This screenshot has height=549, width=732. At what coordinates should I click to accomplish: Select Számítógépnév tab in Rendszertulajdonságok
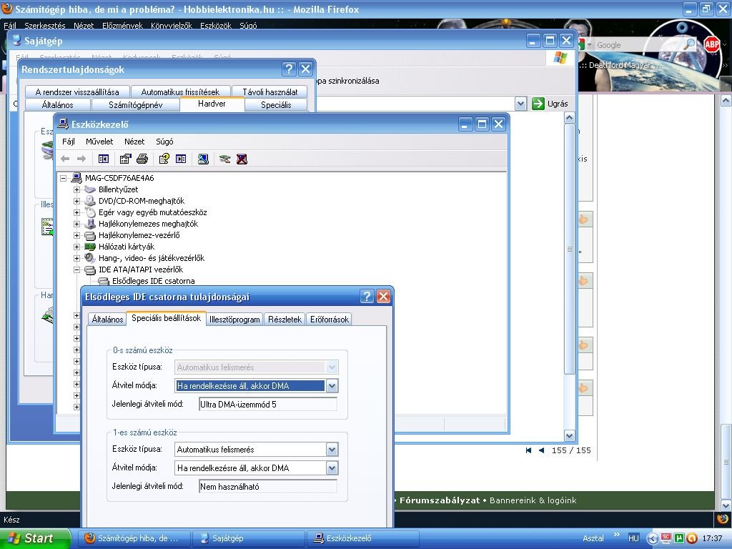[x=135, y=104]
